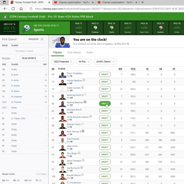Open the 2022 Projected dropdown
The image size is (184, 184).
63,62
